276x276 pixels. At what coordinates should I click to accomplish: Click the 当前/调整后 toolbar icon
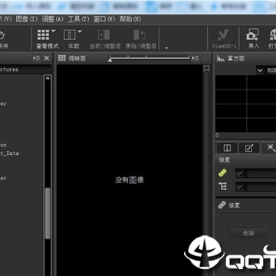104,34
